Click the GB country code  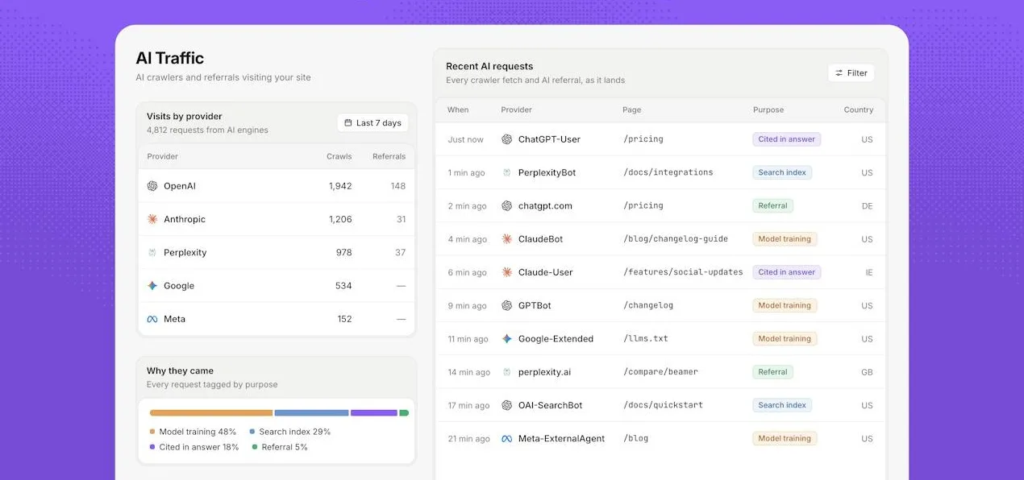point(868,372)
